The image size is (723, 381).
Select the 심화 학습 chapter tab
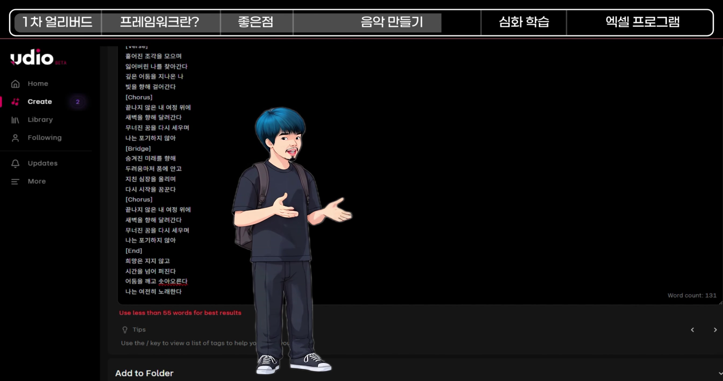coord(524,22)
